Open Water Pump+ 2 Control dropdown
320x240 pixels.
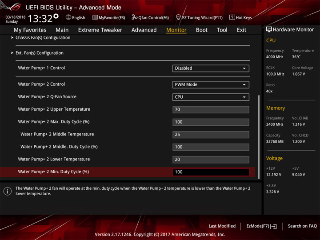(211, 84)
